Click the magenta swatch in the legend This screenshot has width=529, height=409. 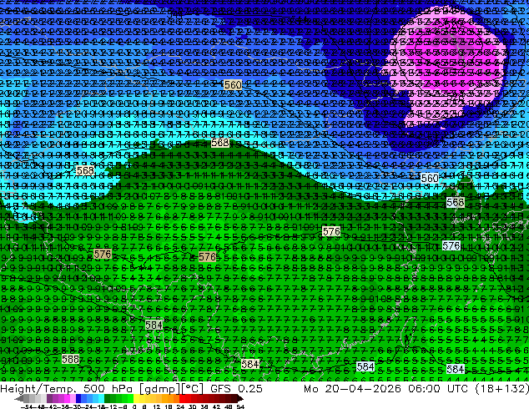pyautogui.click(x=67, y=398)
